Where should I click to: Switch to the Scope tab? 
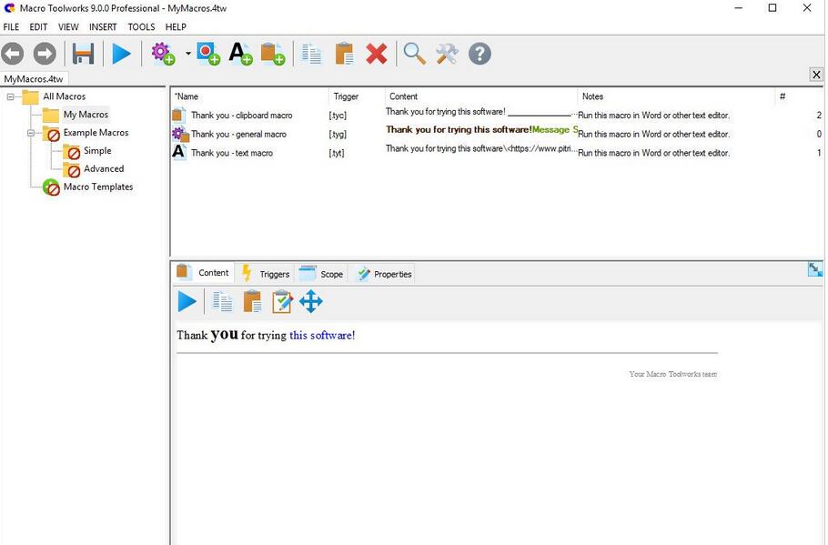click(321, 274)
